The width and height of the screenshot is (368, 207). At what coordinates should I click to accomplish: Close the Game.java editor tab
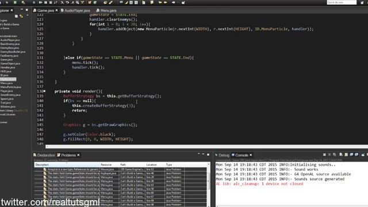pos(56,10)
